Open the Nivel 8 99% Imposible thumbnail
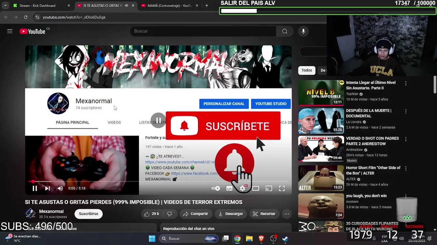Viewport: 437px width, 245px height. (x=321, y=93)
